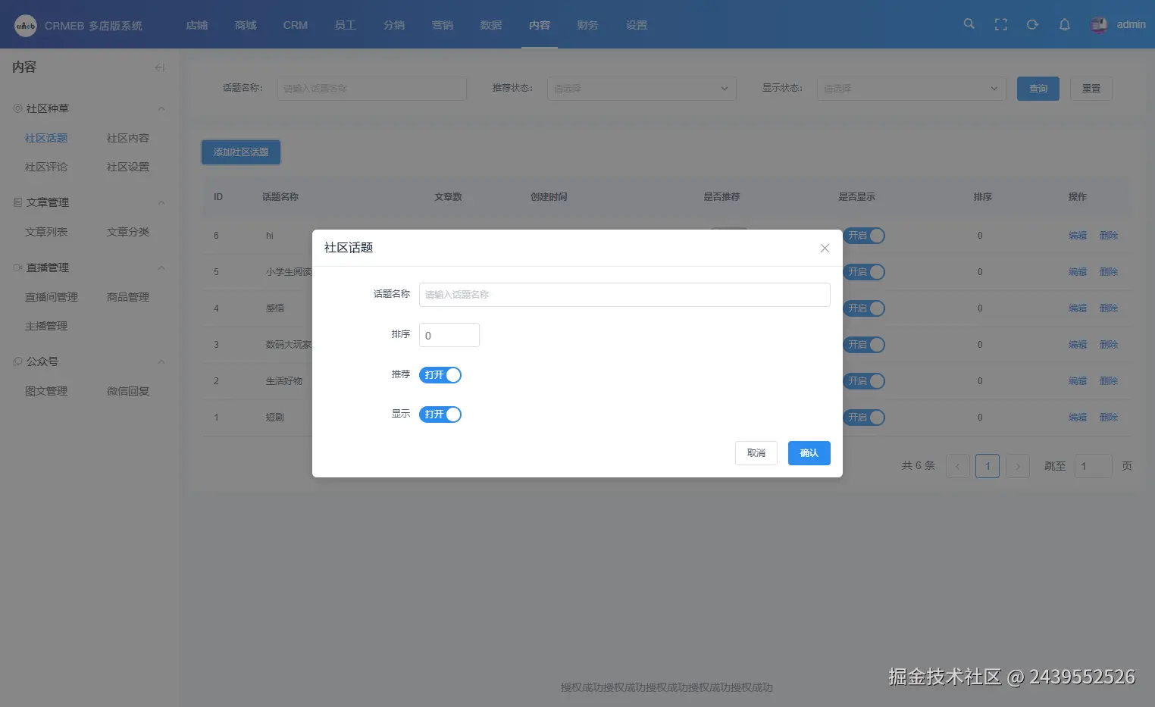This screenshot has height=707, width=1155.
Task: Click the 直播管理 section icon
Action: 17,267
